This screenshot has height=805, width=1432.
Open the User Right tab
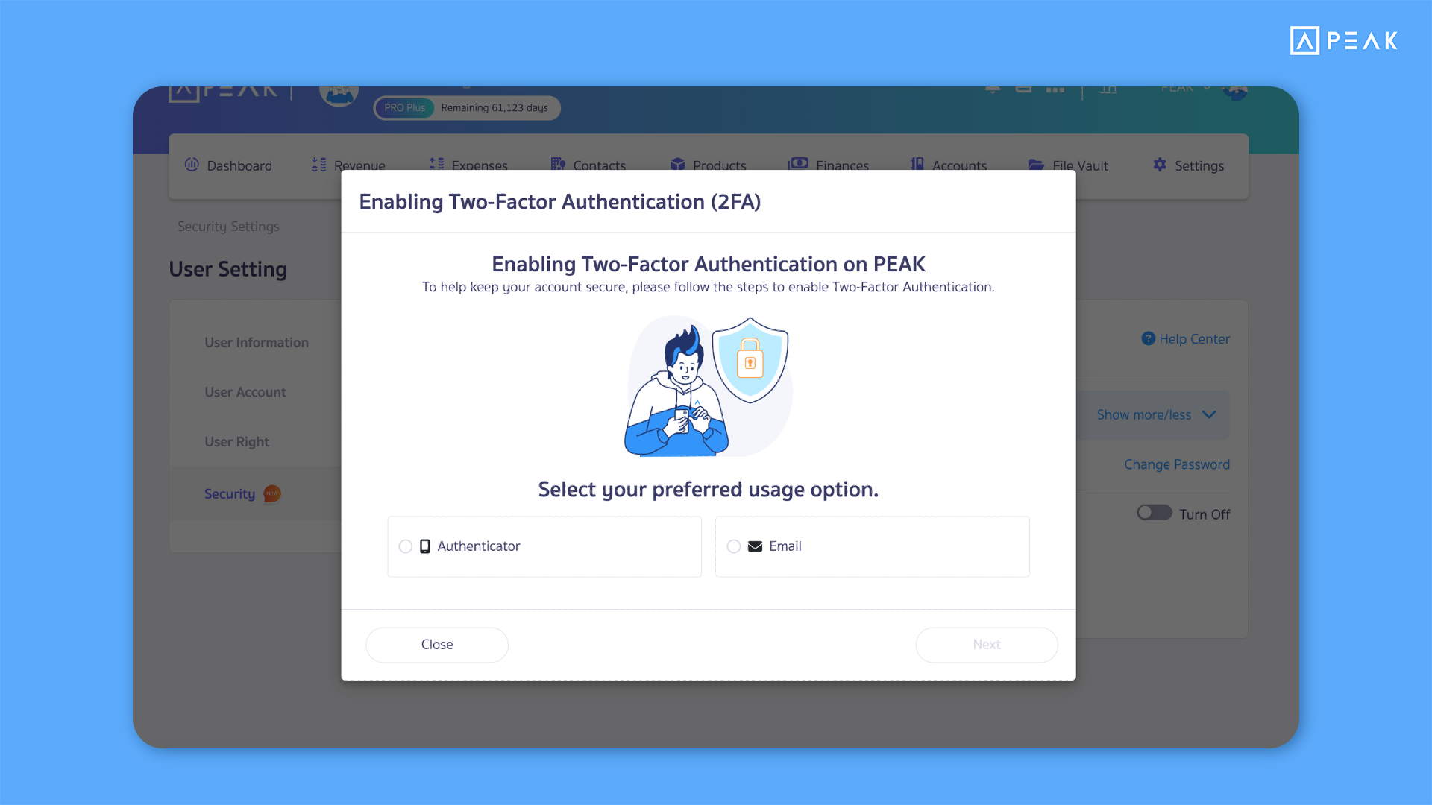(x=237, y=442)
